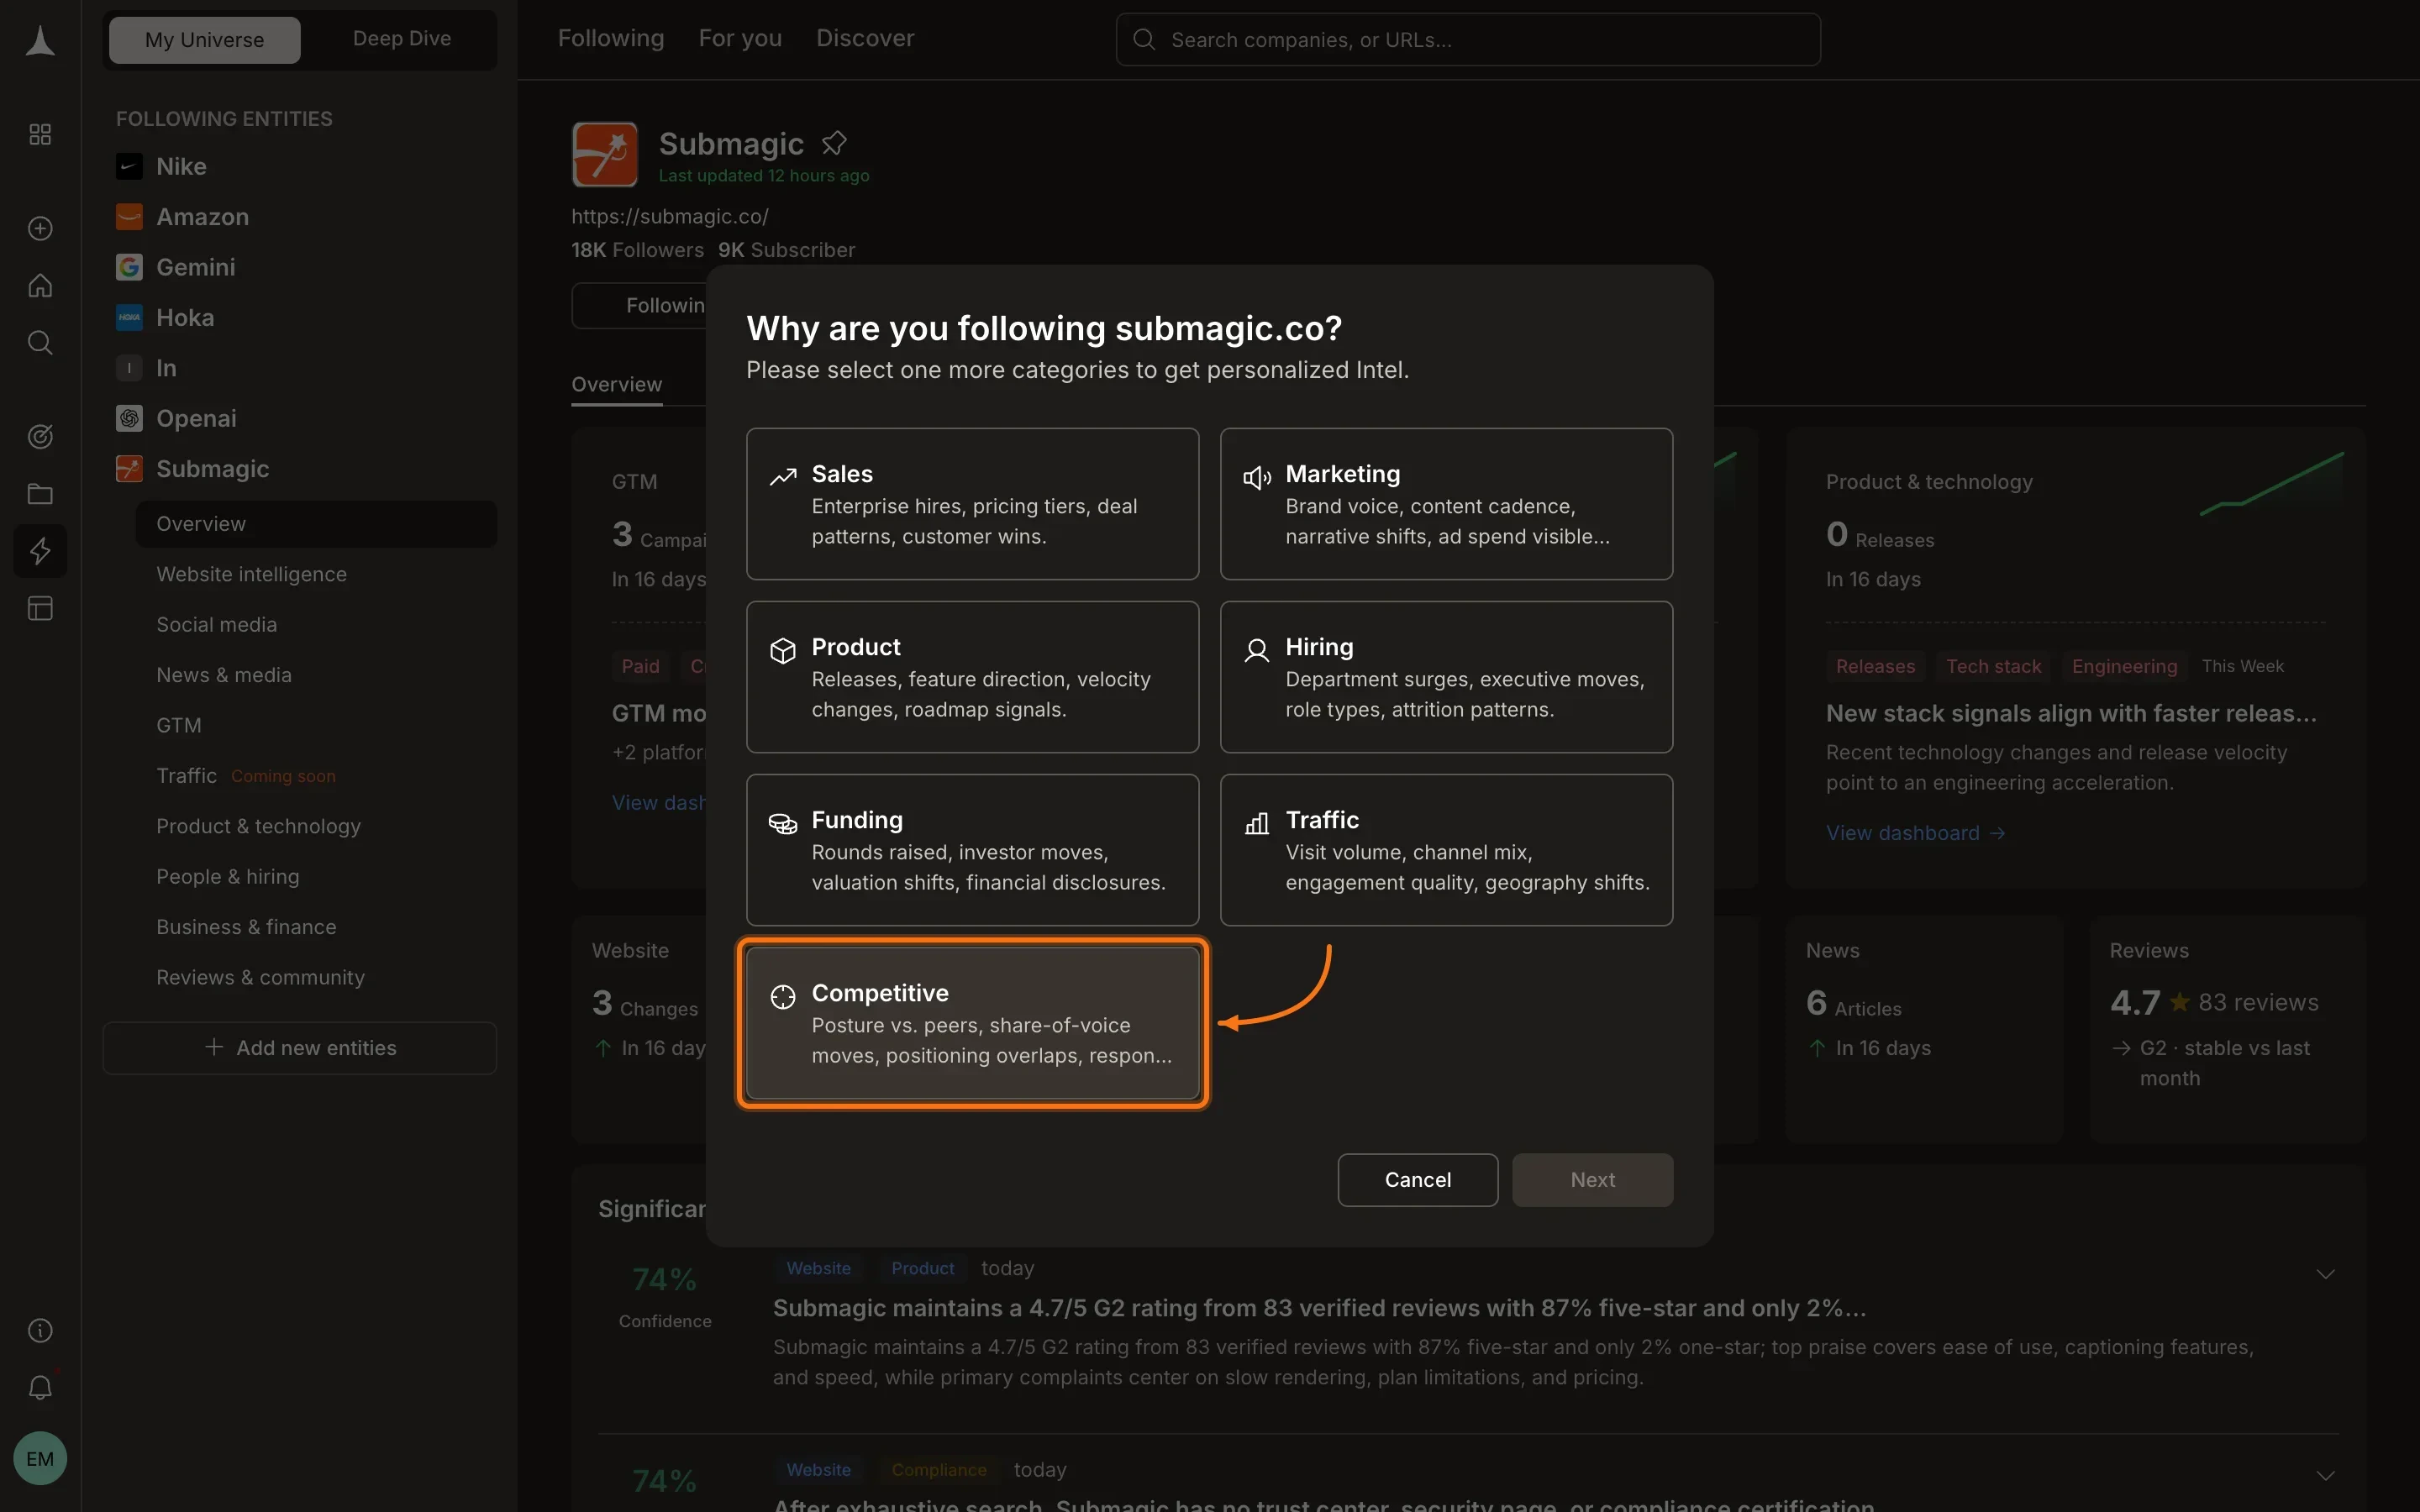This screenshot has height=1512, width=2420.
Task: Open Business & finance in sidebar
Action: [x=246, y=927]
